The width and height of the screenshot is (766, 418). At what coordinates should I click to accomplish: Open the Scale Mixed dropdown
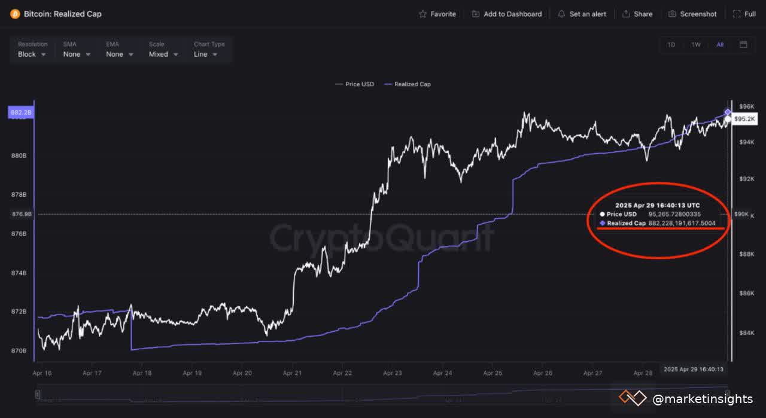(162, 54)
